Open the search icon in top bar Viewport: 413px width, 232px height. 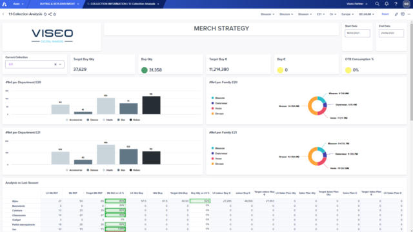click(x=377, y=4)
